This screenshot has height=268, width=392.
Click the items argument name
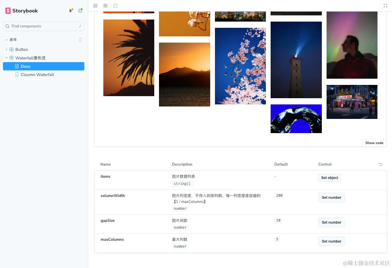coord(105,177)
